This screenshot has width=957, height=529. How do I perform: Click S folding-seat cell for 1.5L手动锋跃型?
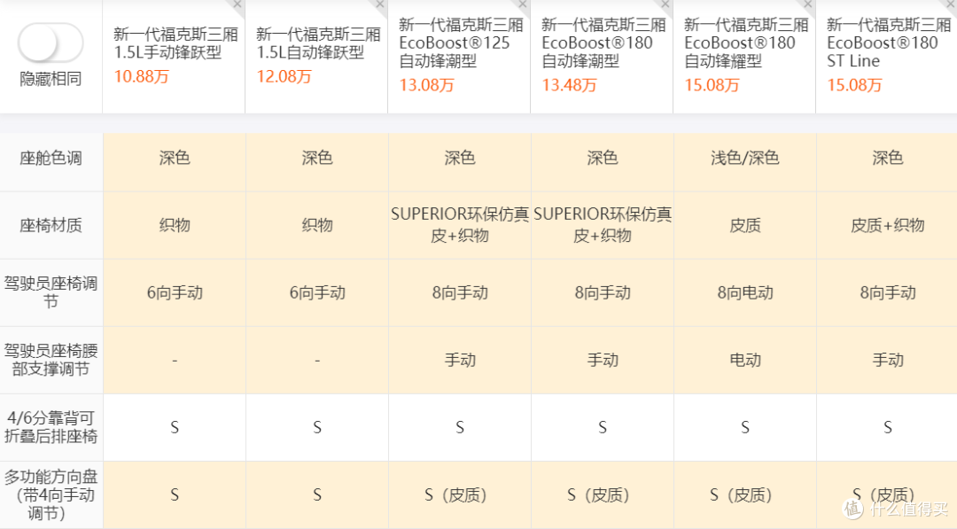(x=175, y=428)
